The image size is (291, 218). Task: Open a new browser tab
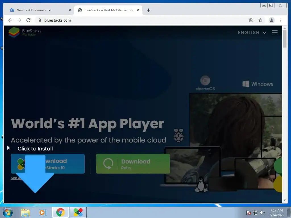pos(148,10)
